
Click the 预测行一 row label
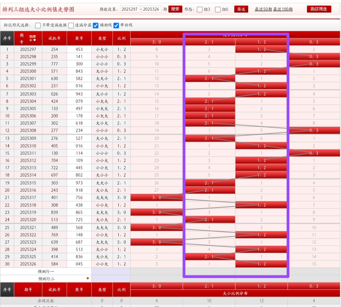pos(46,272)
